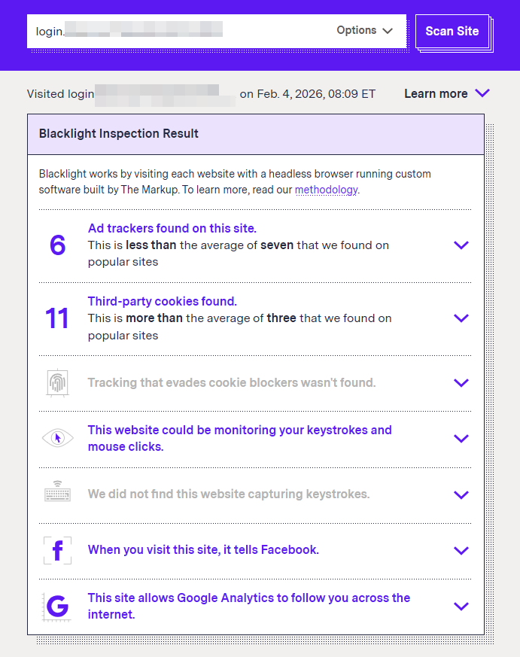Click the large number 6 ad trackers count

coord(57,245)
